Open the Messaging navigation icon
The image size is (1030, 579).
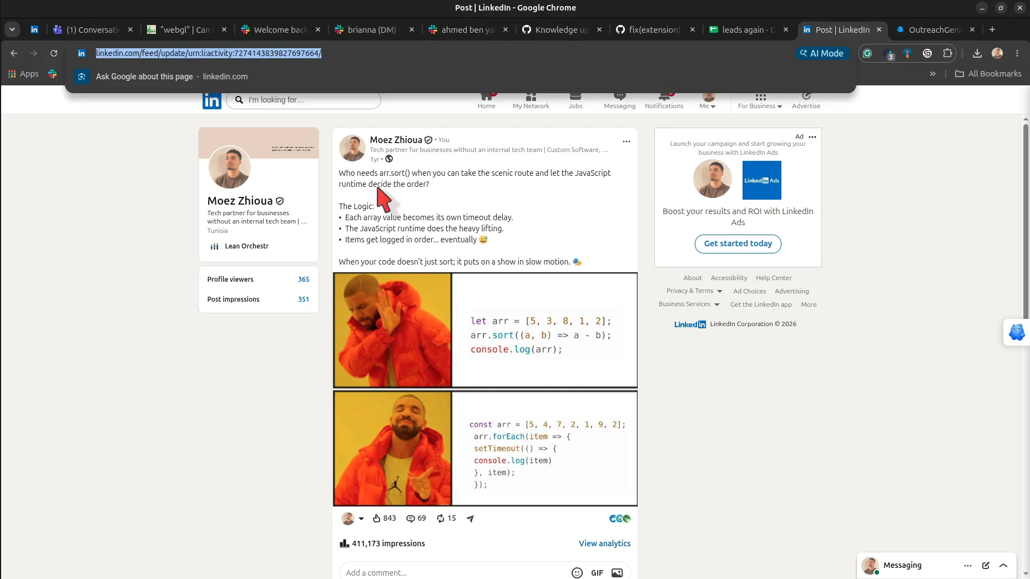(619, 101)
